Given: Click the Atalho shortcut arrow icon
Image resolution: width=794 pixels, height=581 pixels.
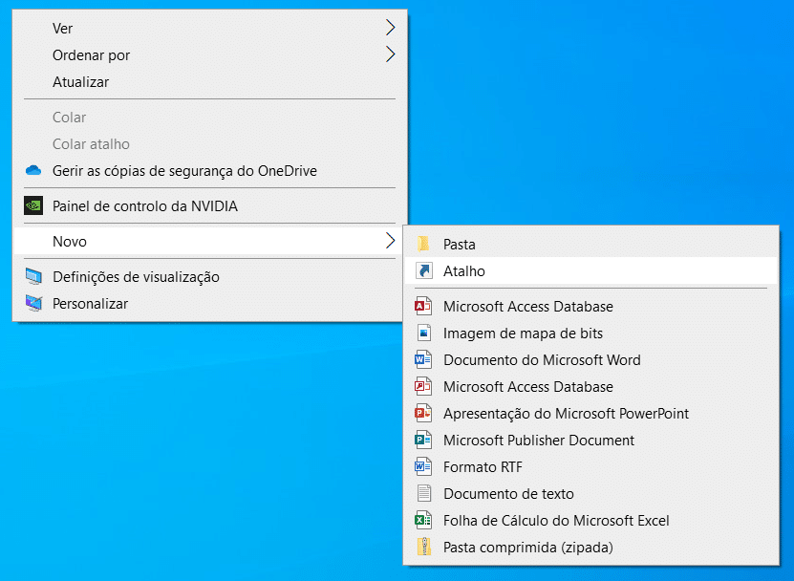Looking at the screenshot, I should pyautogui.click(x=424, y=271).
